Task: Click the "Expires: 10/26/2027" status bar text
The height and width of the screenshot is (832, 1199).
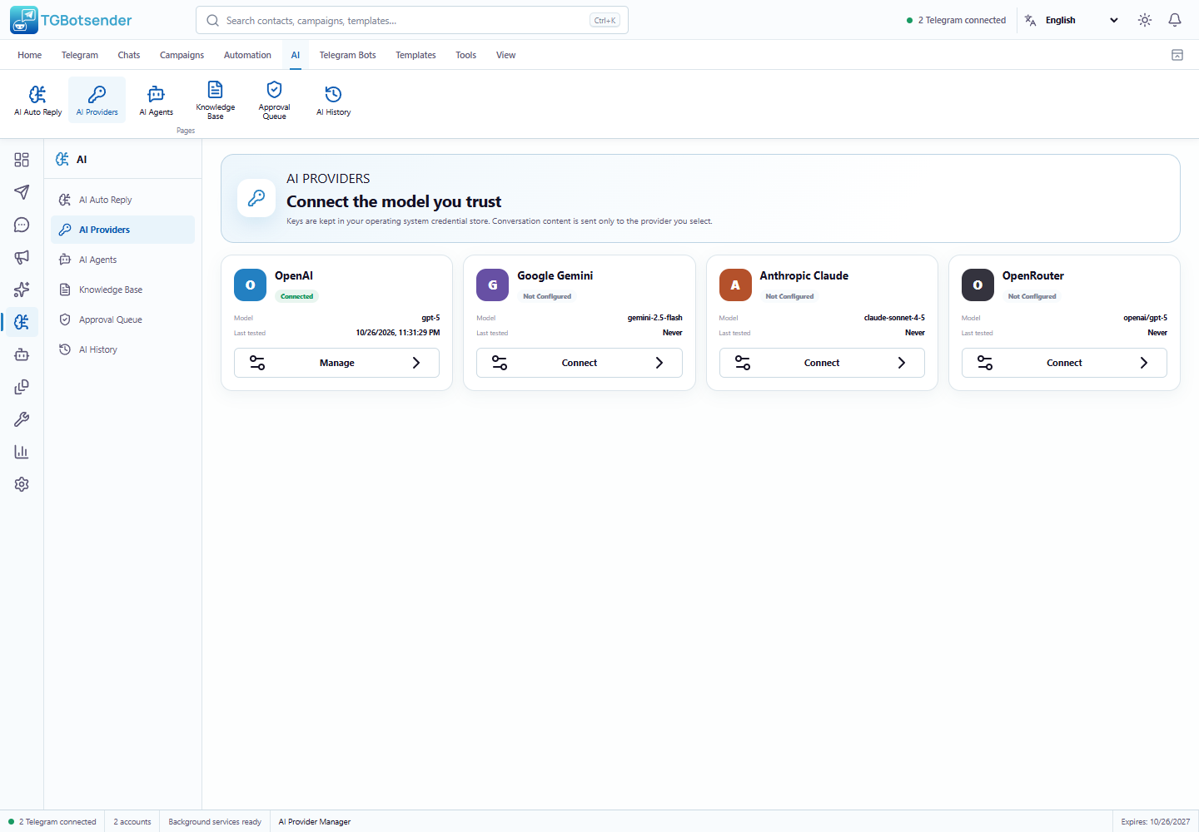Action: (1156, 822)
